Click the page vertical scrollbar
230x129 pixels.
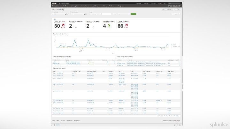click(x=183, y=64)
